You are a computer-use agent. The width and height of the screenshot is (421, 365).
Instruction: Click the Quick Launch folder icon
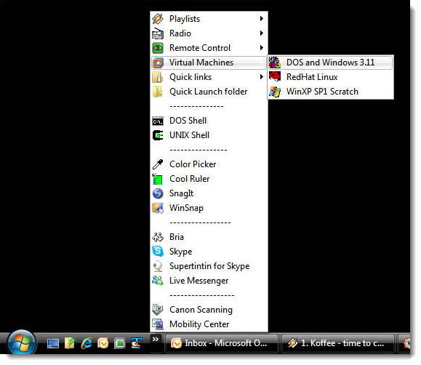[158, 92]
